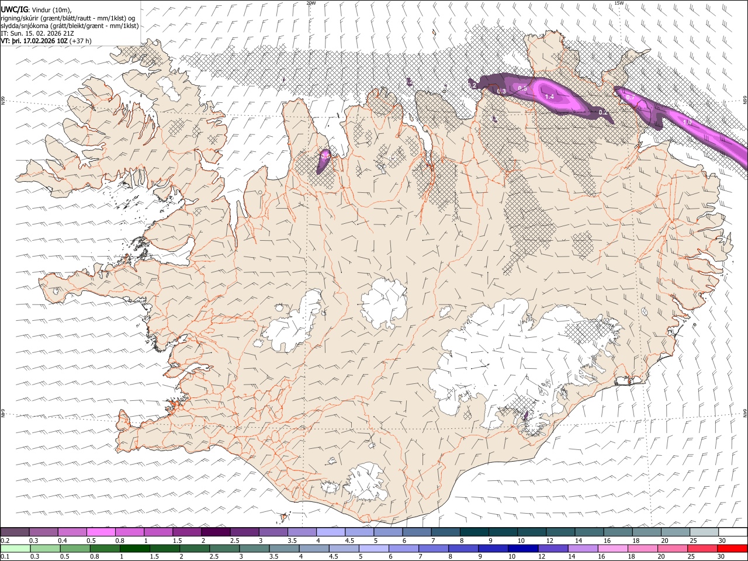Click the bright pink 0.5 swatch in upper legend row
The image size is (748, 561).
point(101,532)
